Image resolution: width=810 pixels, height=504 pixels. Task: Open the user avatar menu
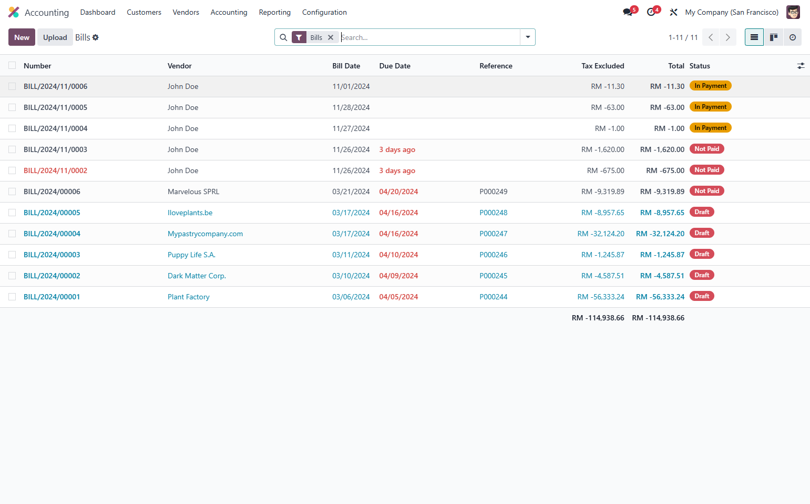point(793,12)
